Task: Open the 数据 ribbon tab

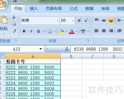Action: 89,9
